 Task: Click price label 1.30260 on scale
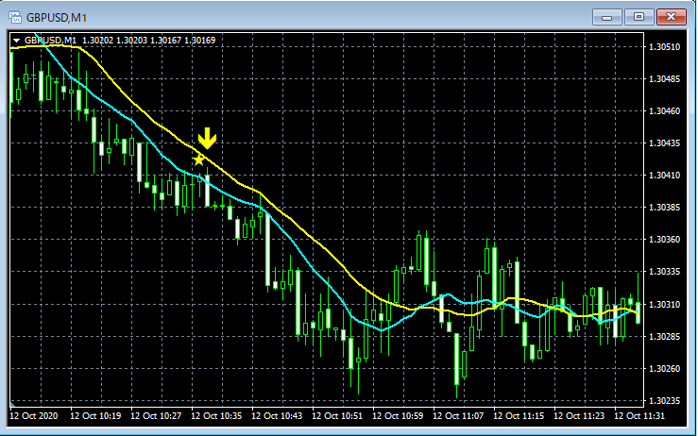665,369
